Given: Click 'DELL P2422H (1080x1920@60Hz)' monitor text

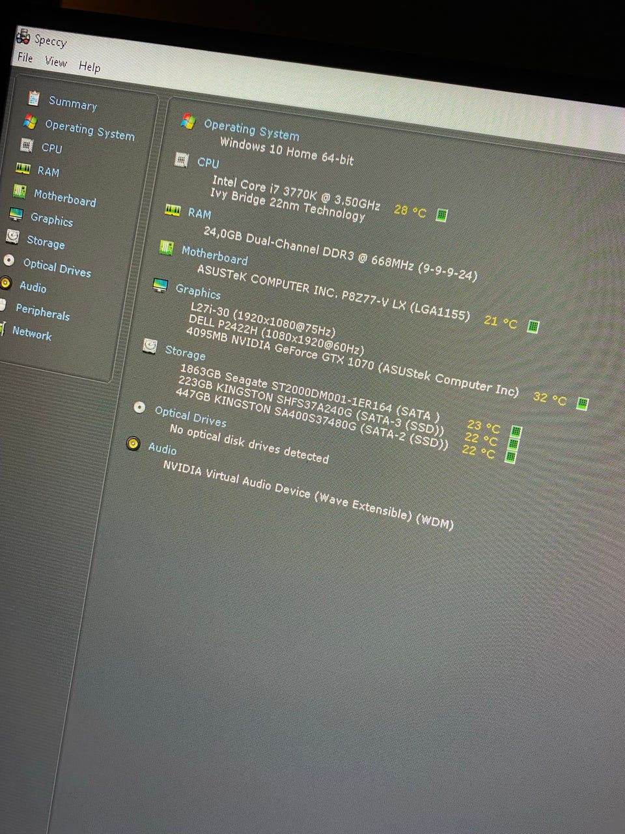Looking at the screenshot, I should point(276,334).
